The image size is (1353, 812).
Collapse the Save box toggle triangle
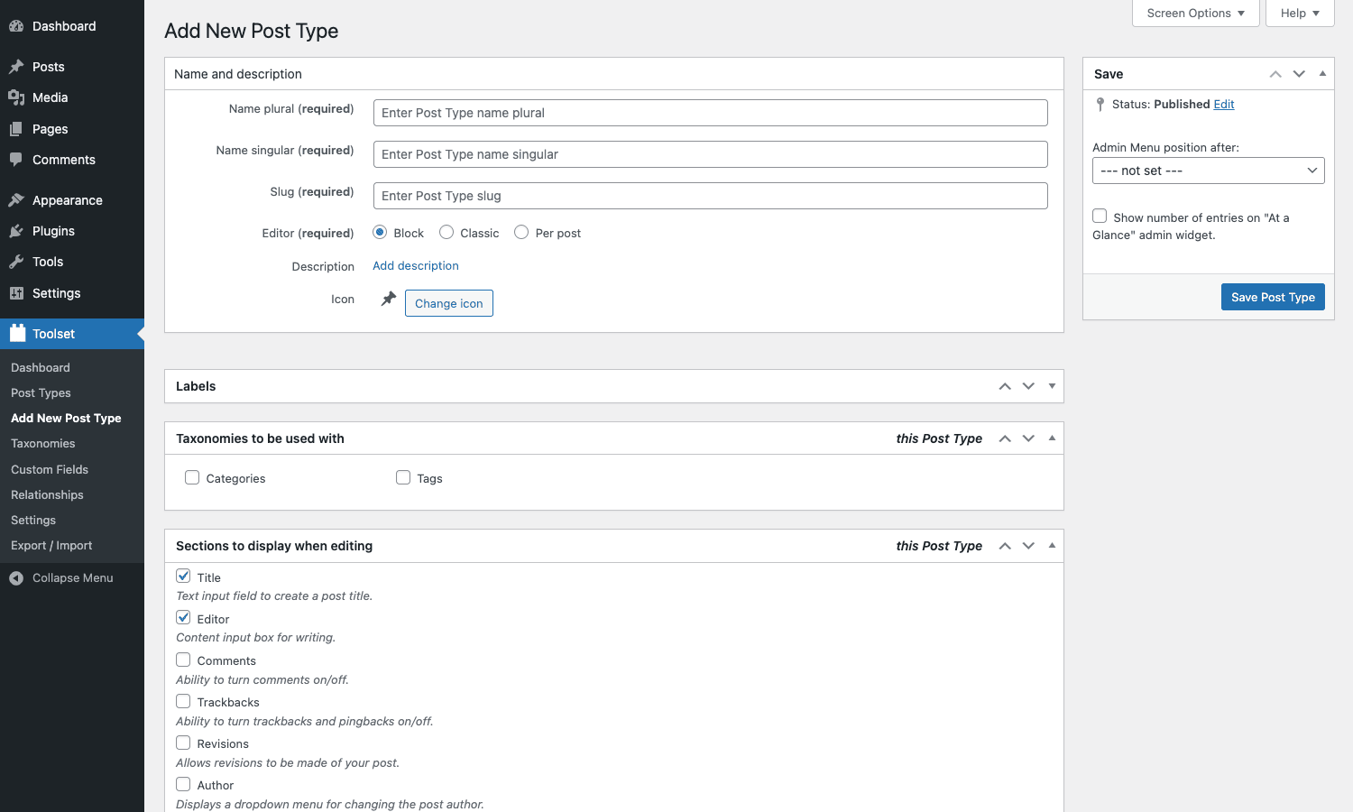1322,74
